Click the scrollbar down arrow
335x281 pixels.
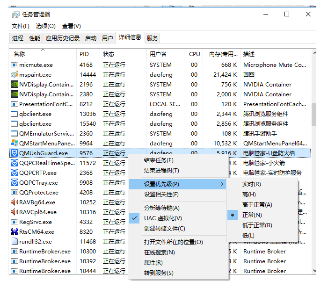click(x=314, y=271)
